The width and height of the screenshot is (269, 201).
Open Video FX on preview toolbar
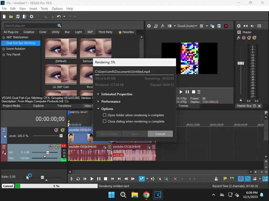point(163,26)
